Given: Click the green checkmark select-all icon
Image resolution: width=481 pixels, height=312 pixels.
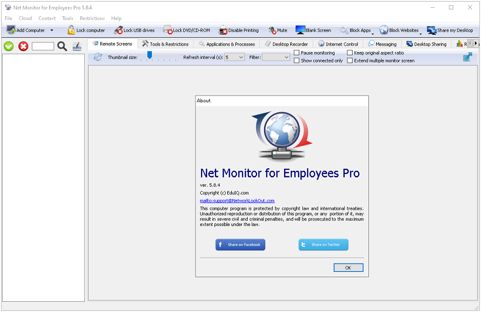Looking at the screenshot, I should point(9,47).
